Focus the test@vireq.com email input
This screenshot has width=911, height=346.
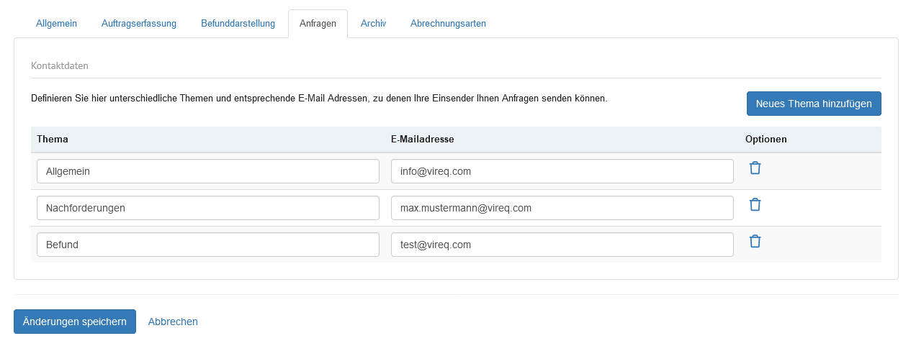tap(562, 245)
